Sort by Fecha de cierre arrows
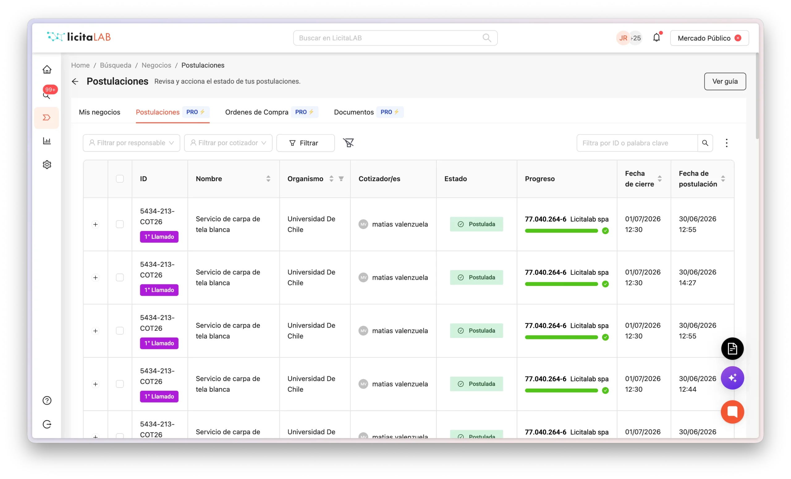This screenshot has height=479, width=791. click(660, 179)
